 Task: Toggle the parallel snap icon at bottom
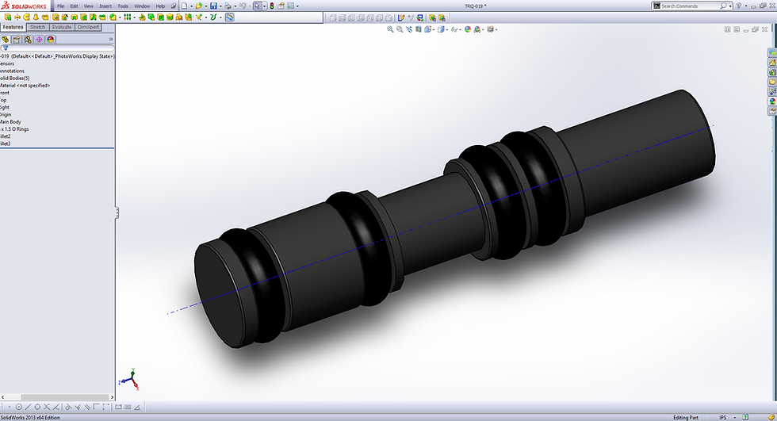pyautogui.click(x=87, y=408)
